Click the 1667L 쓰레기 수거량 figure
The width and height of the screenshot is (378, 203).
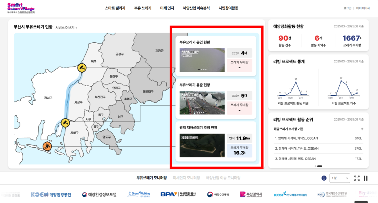352,40
